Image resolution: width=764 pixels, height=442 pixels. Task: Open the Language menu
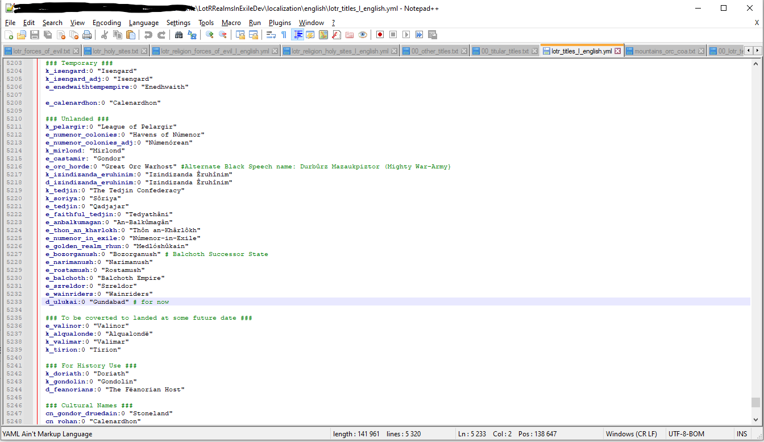[144, 23]
